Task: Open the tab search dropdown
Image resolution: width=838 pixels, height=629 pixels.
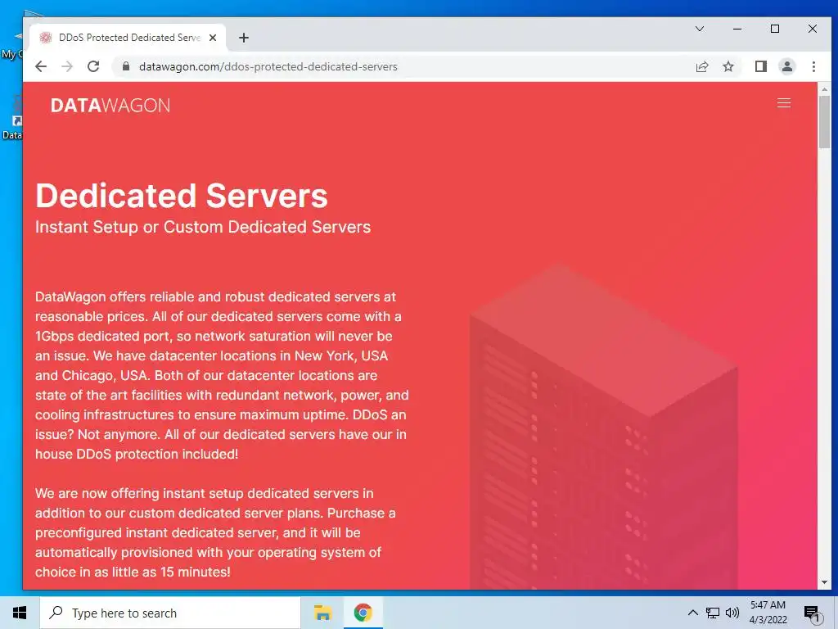Action: click(x=699, y=29)
